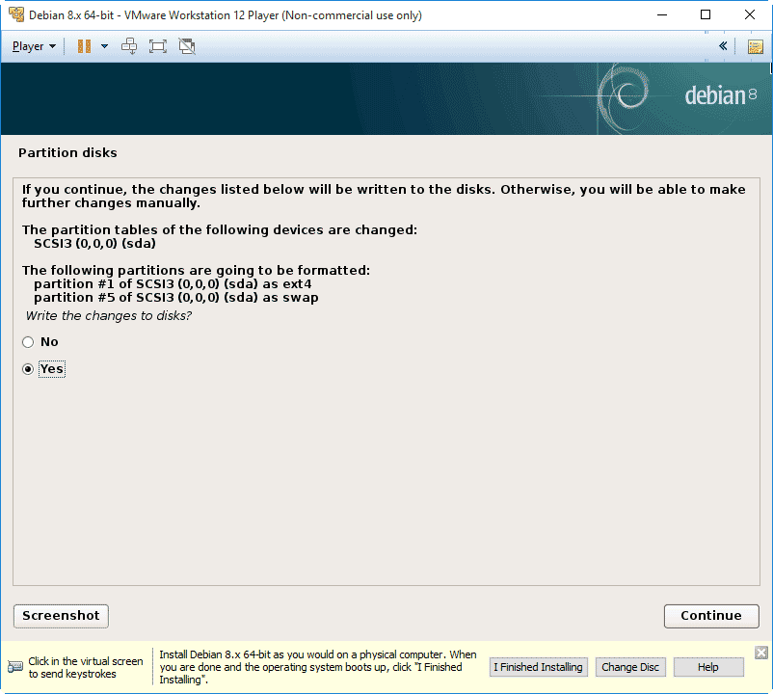Enter full screen mode via toolbar icon
Viewport: 773px width, 694px height.
(158, 46)
